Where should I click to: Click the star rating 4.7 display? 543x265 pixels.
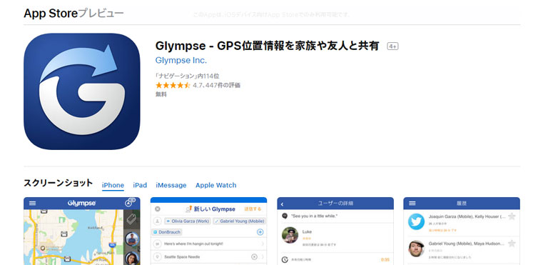tap(198, 85)
